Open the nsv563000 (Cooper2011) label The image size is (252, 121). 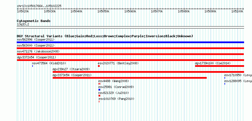coord(36,45)
